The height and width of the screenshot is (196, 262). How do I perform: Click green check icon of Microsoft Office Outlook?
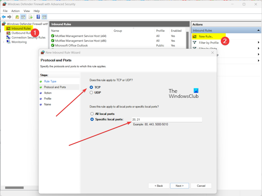pos(53,45)
